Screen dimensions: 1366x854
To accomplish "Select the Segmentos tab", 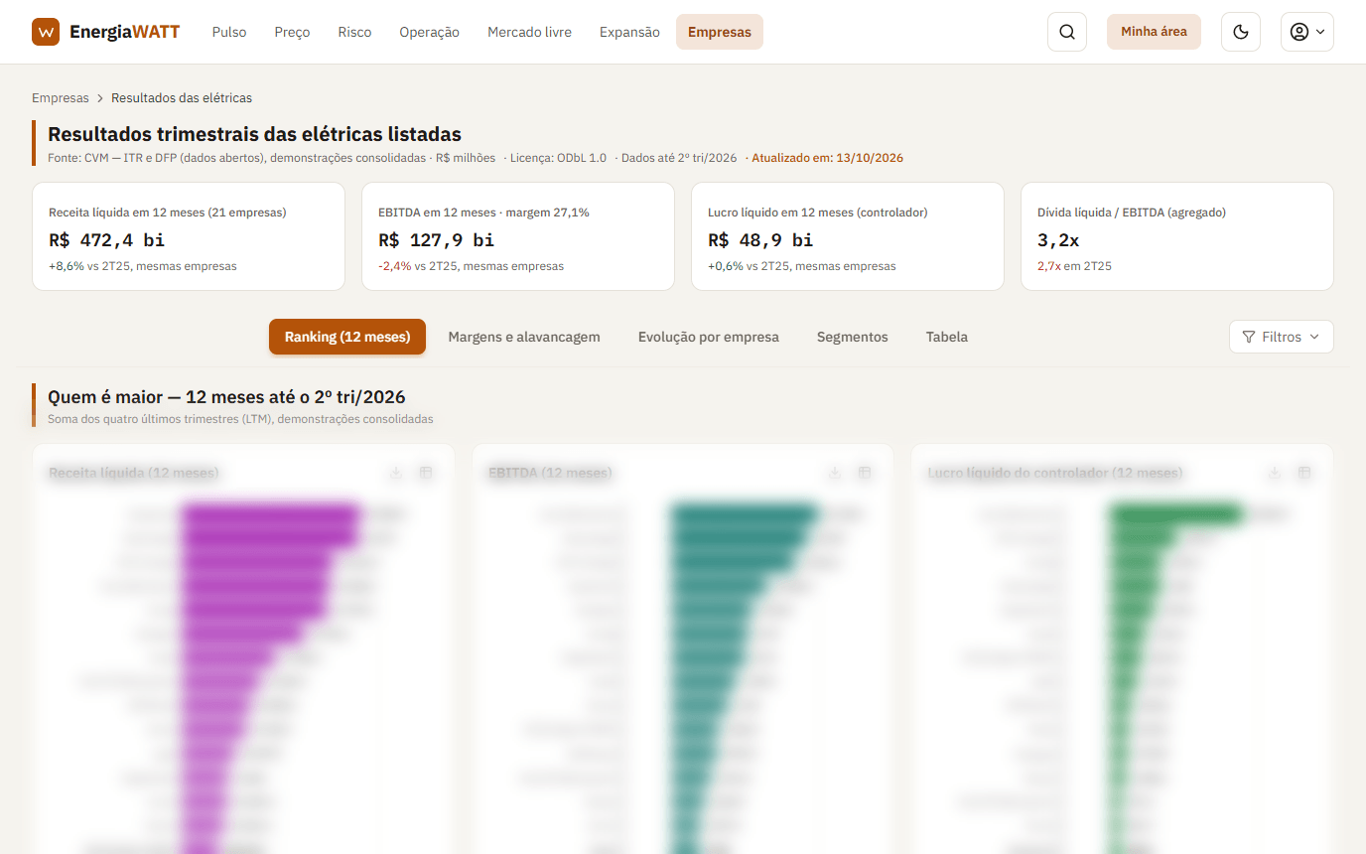I will (853, 337).
